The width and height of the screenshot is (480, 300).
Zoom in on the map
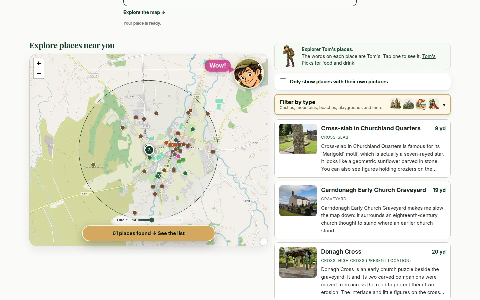[x=39, y=63]
